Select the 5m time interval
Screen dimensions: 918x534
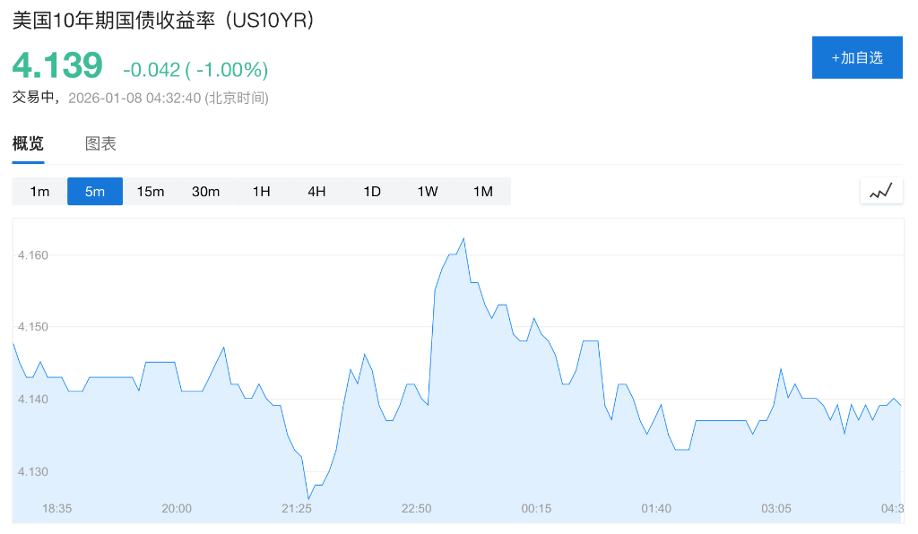[x=95, y=191]
